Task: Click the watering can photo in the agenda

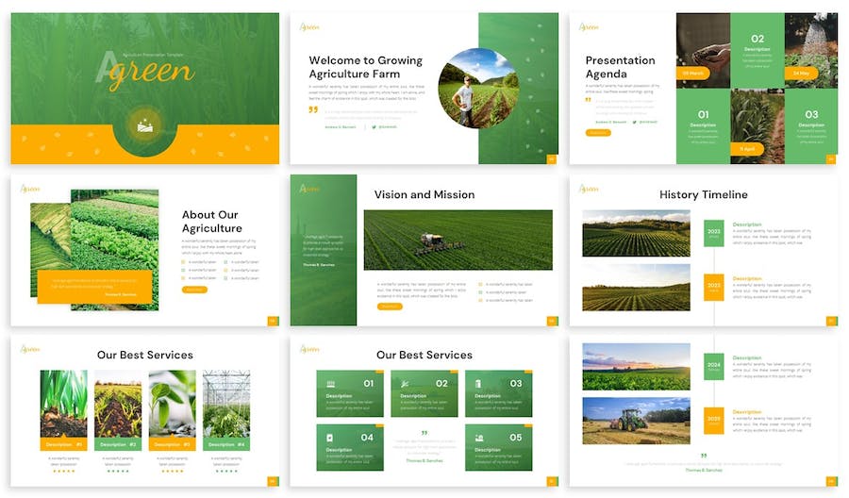Action: 811,50
